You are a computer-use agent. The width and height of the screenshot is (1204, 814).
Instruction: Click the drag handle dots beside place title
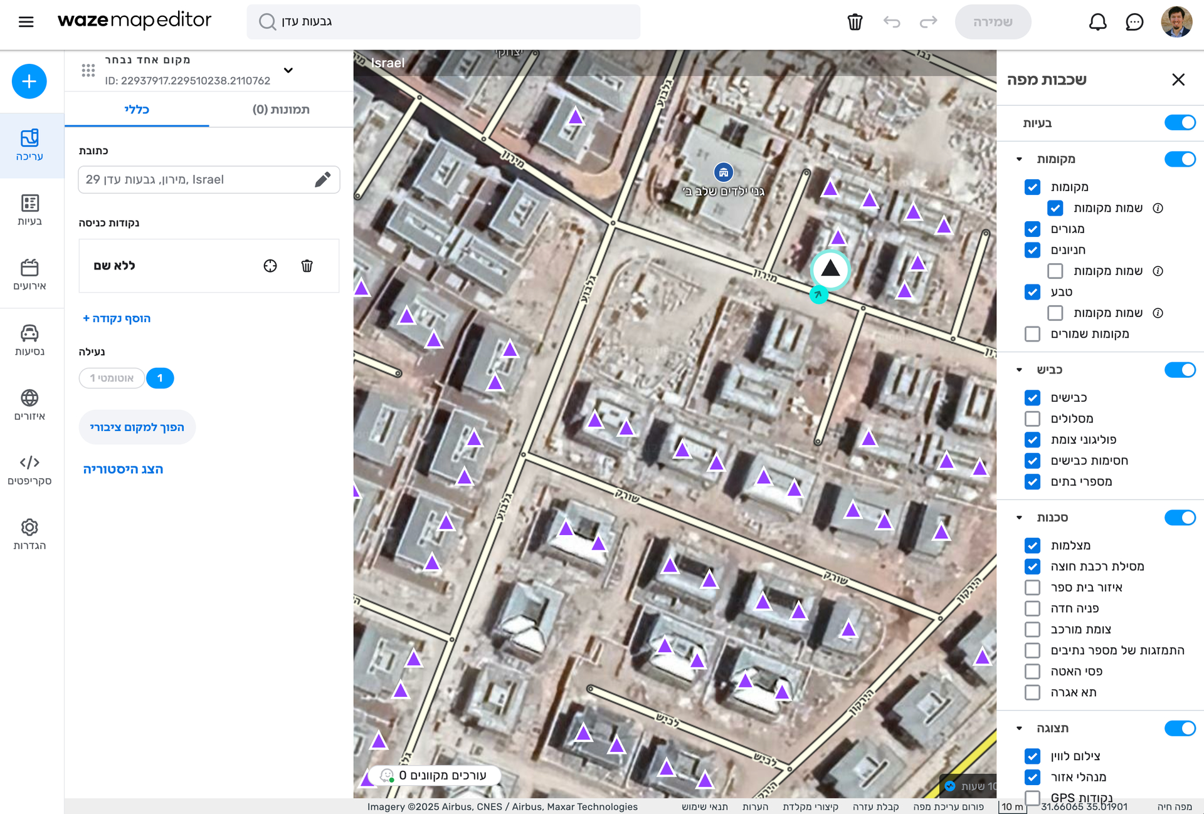point(88,70)
